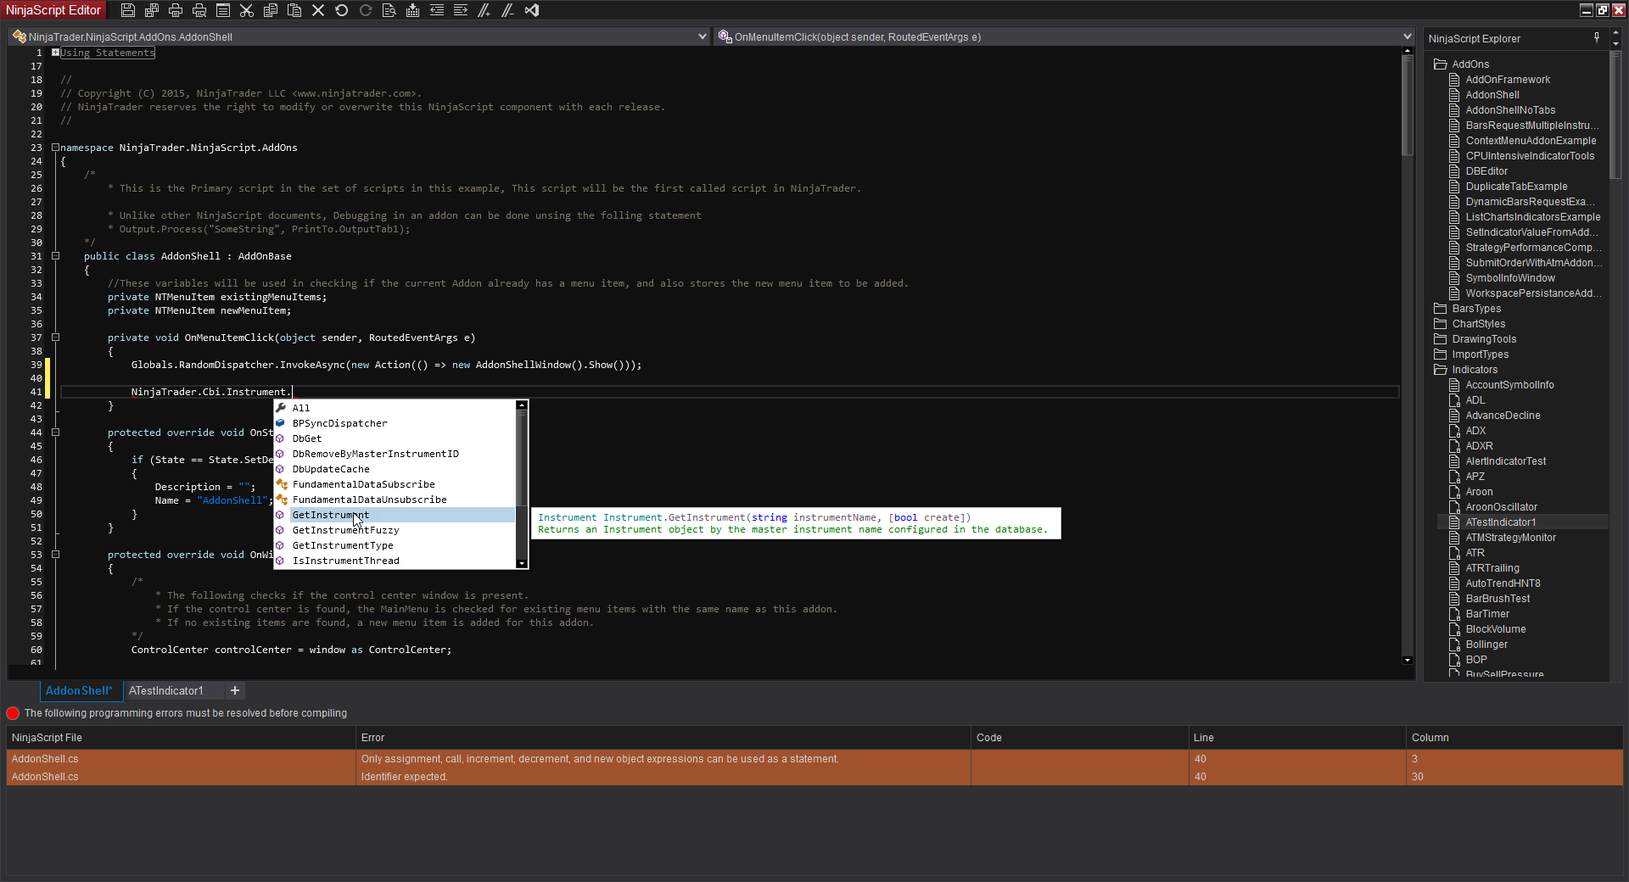The width and height of the screenshot is (1629, 882).
Task: Collapse the method block on line 44
Action: [55, 433]
